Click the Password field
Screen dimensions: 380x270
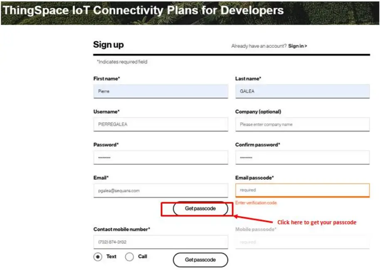(160, 157)
